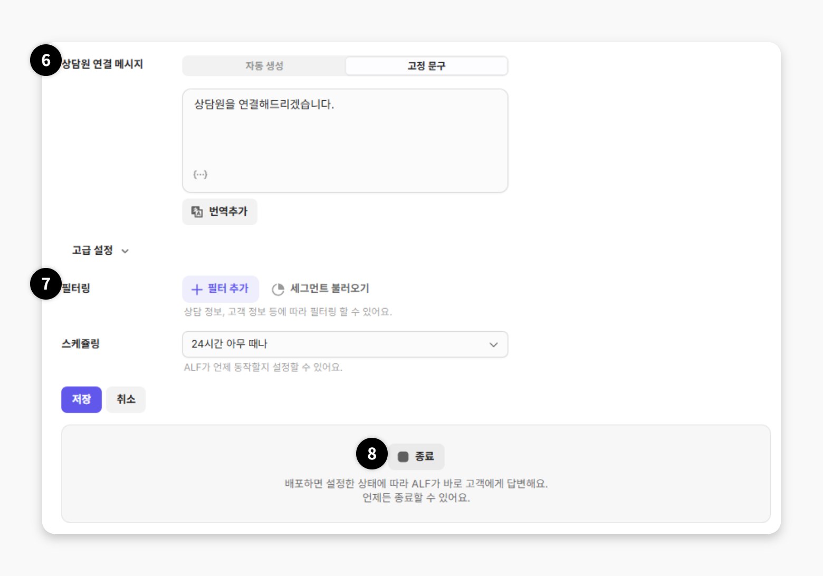Focus the 상담원을 연결해드리겠습니다 message text area
Viewport: 823px width, 576px height.
click(345, 137)
